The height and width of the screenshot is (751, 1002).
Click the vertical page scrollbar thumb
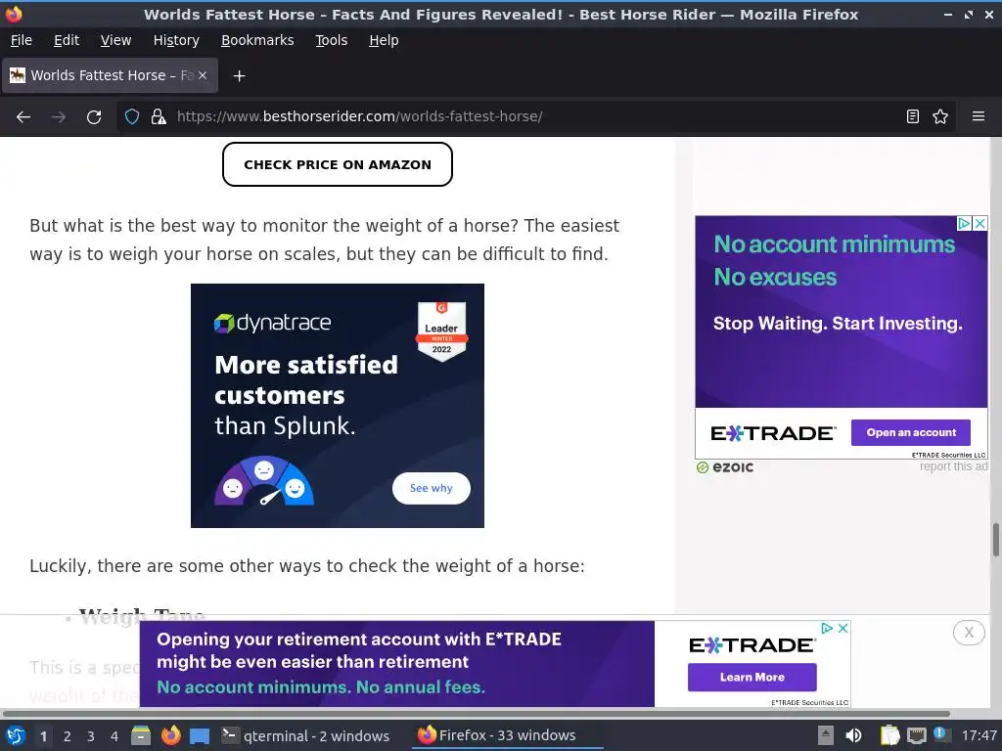pyautogui.click(x=995, y=540)
